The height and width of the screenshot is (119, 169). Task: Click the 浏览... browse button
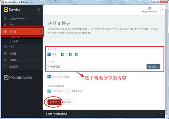click(x=153, y=66)
